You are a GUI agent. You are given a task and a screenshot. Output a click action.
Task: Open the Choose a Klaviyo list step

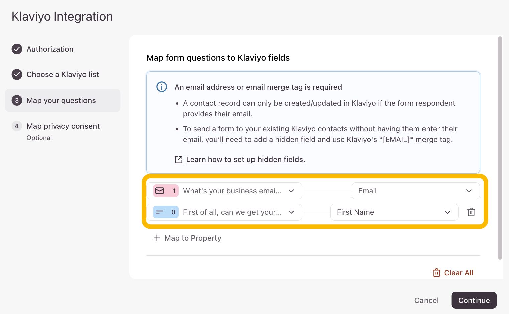point(62,74)
